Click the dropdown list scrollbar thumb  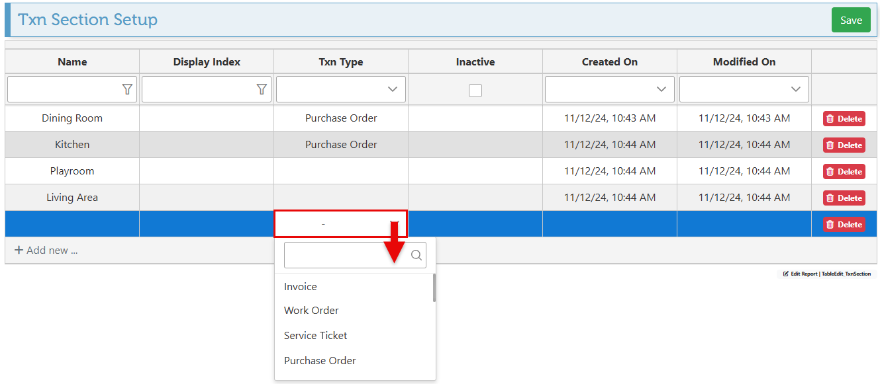coord(434,288)
